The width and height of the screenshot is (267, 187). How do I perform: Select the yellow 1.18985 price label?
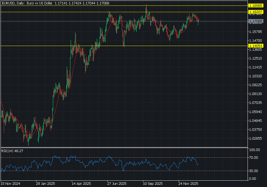point(256,6)
